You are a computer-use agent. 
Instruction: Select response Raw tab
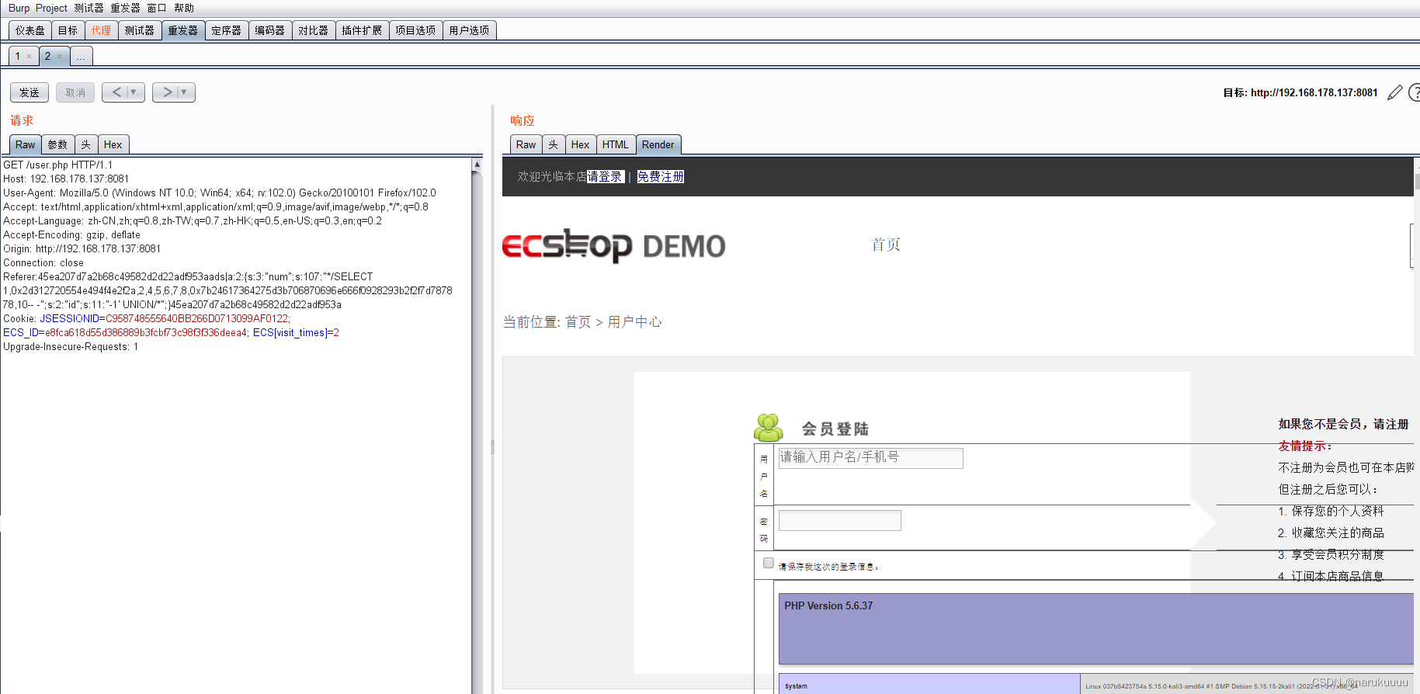(526, 144)
